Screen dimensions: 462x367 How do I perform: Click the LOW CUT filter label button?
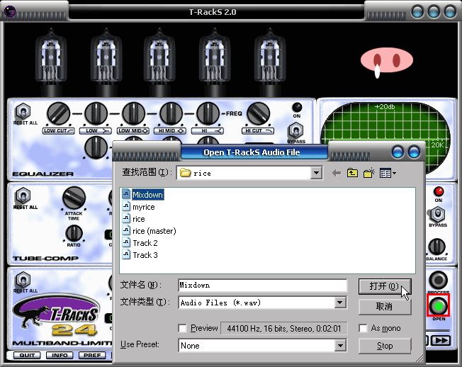59,131
